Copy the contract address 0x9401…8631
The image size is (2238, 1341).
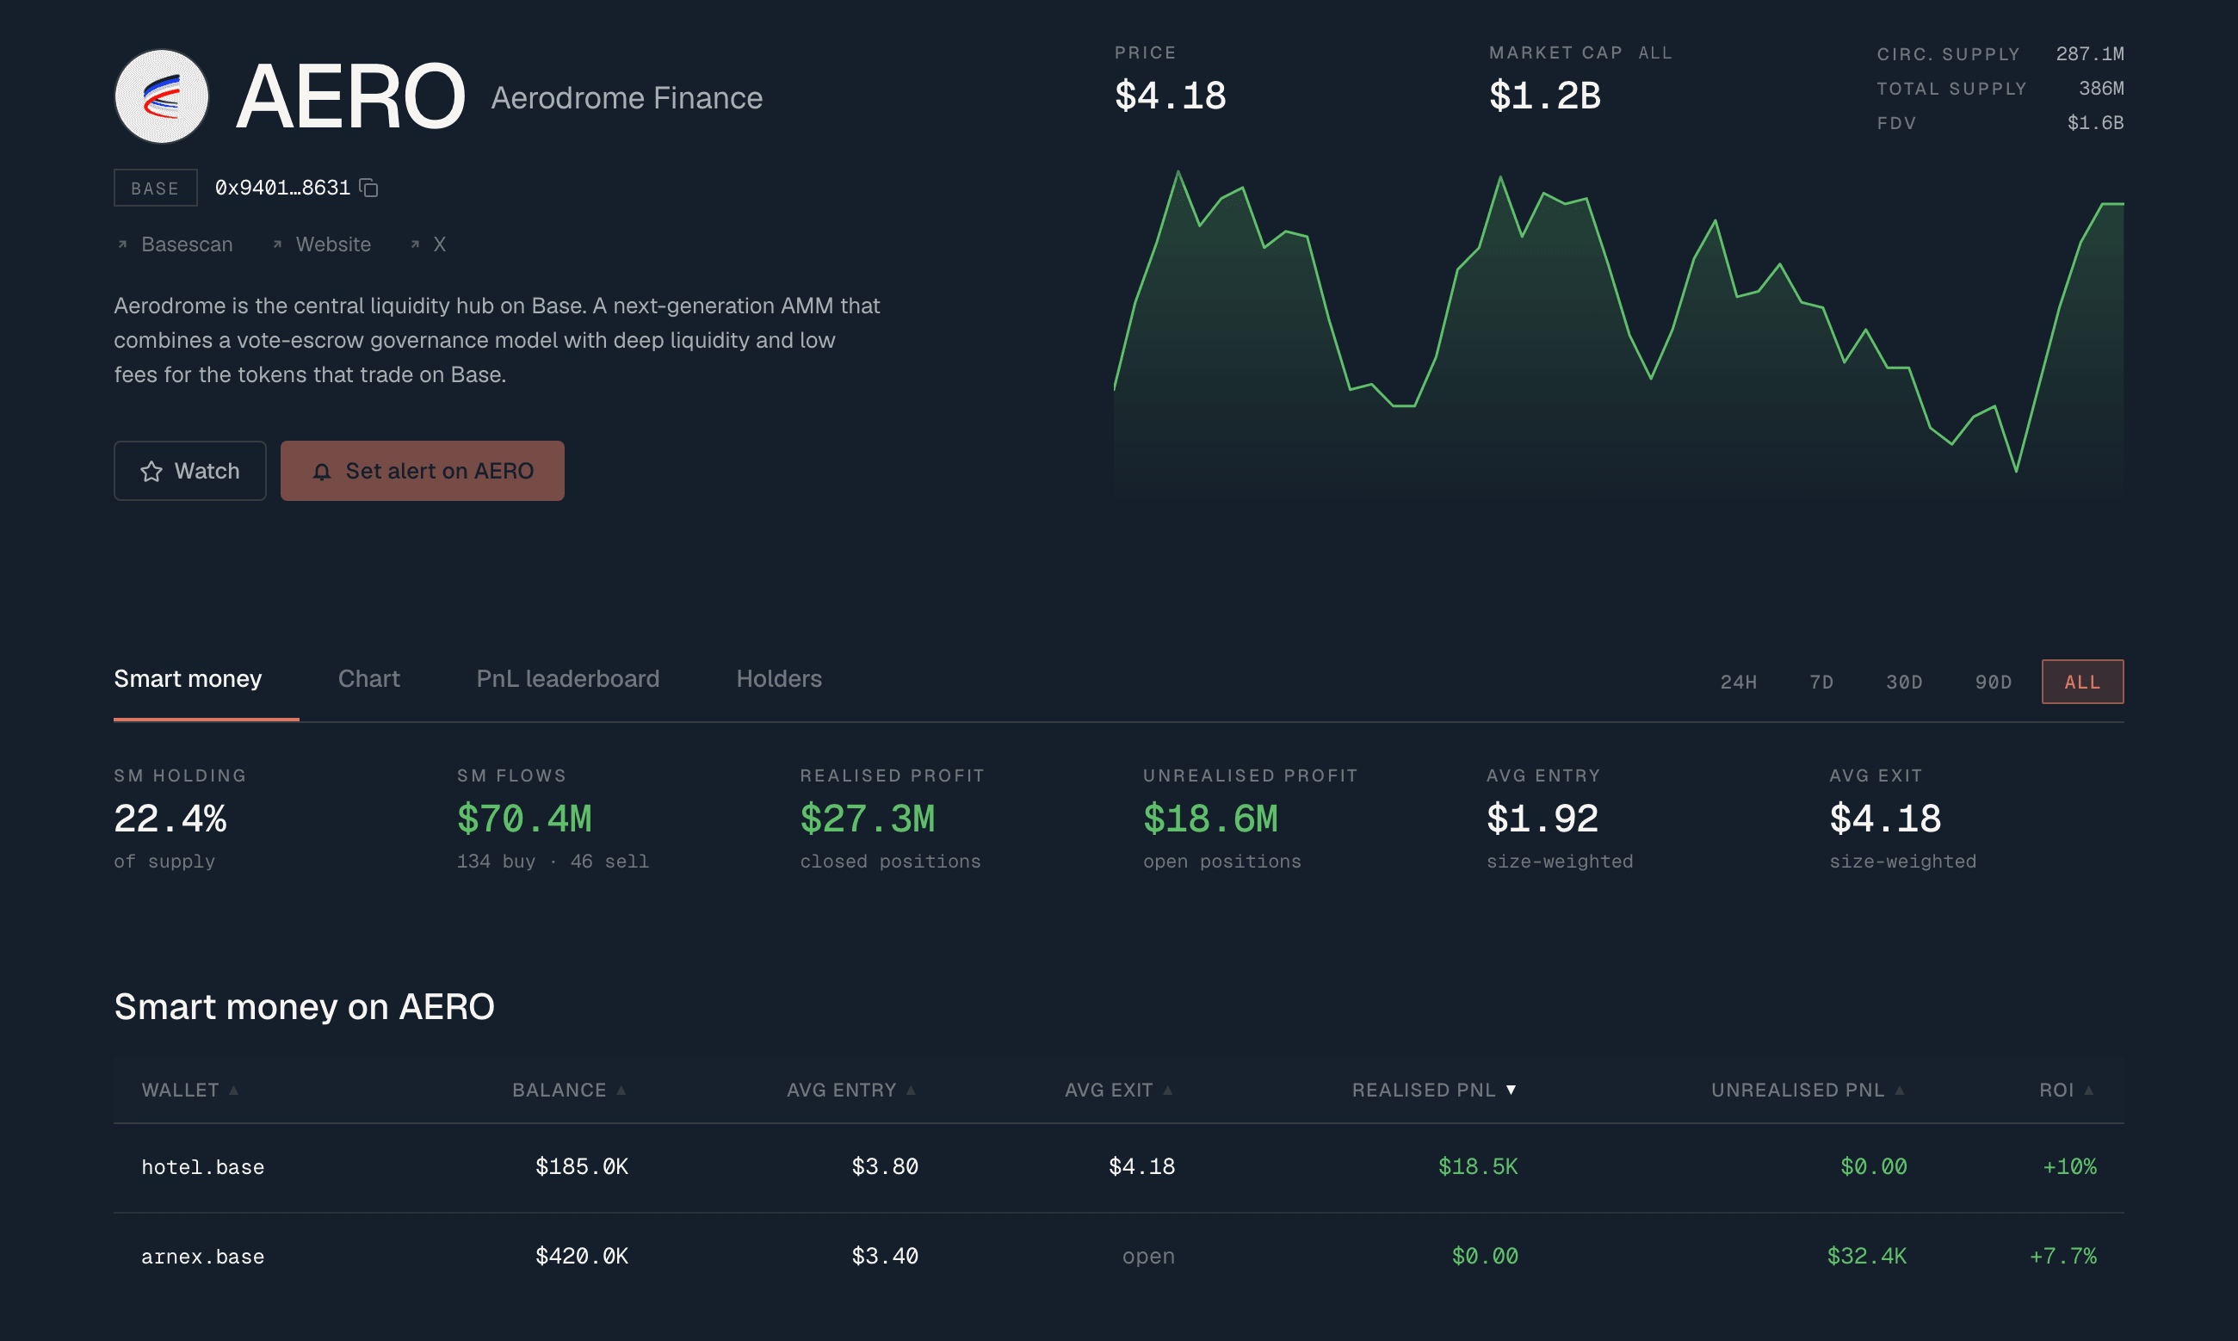tap(368, 187)
